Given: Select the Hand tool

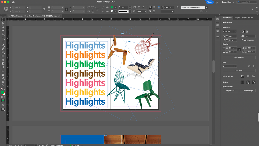Looking at the screenshot, I should (3, 82).
